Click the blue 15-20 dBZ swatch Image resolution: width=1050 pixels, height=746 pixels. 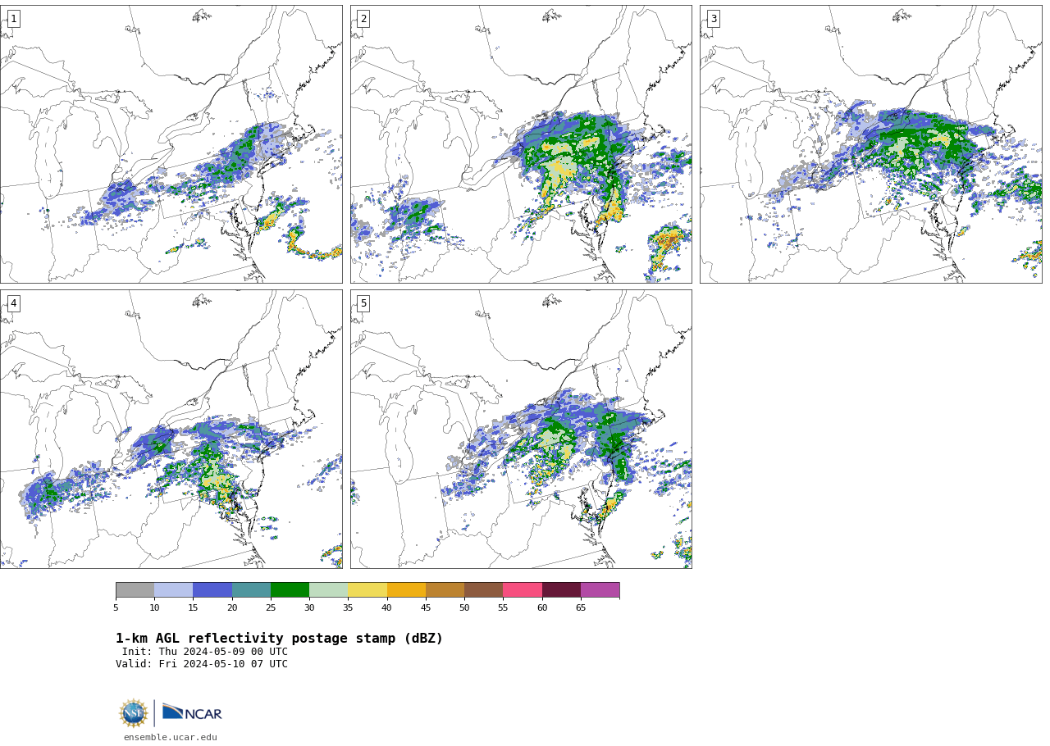(x=212, y=590)
